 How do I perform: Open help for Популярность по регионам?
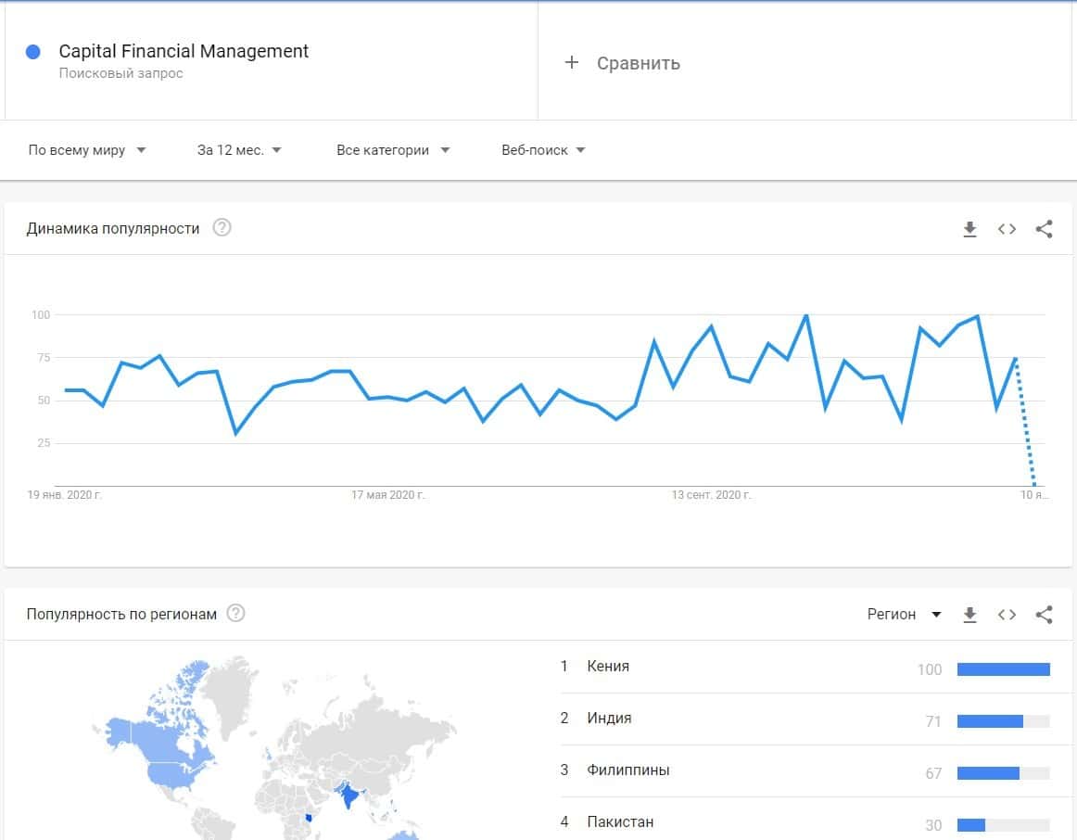pos(236,613)
